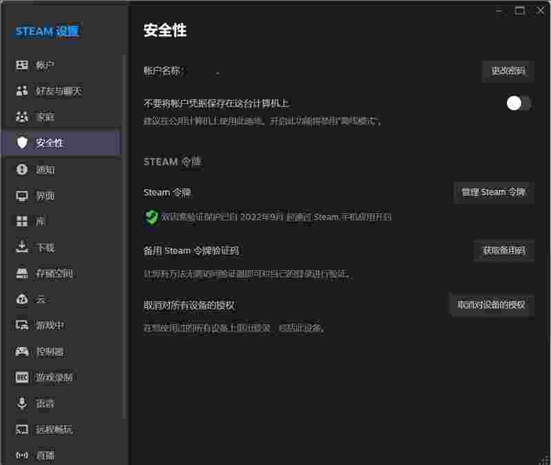Click the STEAM 设置 window title

(47, 32)
